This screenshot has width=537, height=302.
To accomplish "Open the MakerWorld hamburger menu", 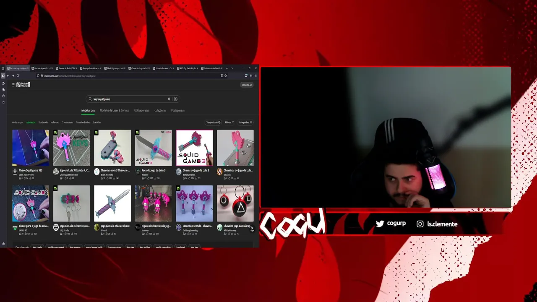I will coord(13,85).
